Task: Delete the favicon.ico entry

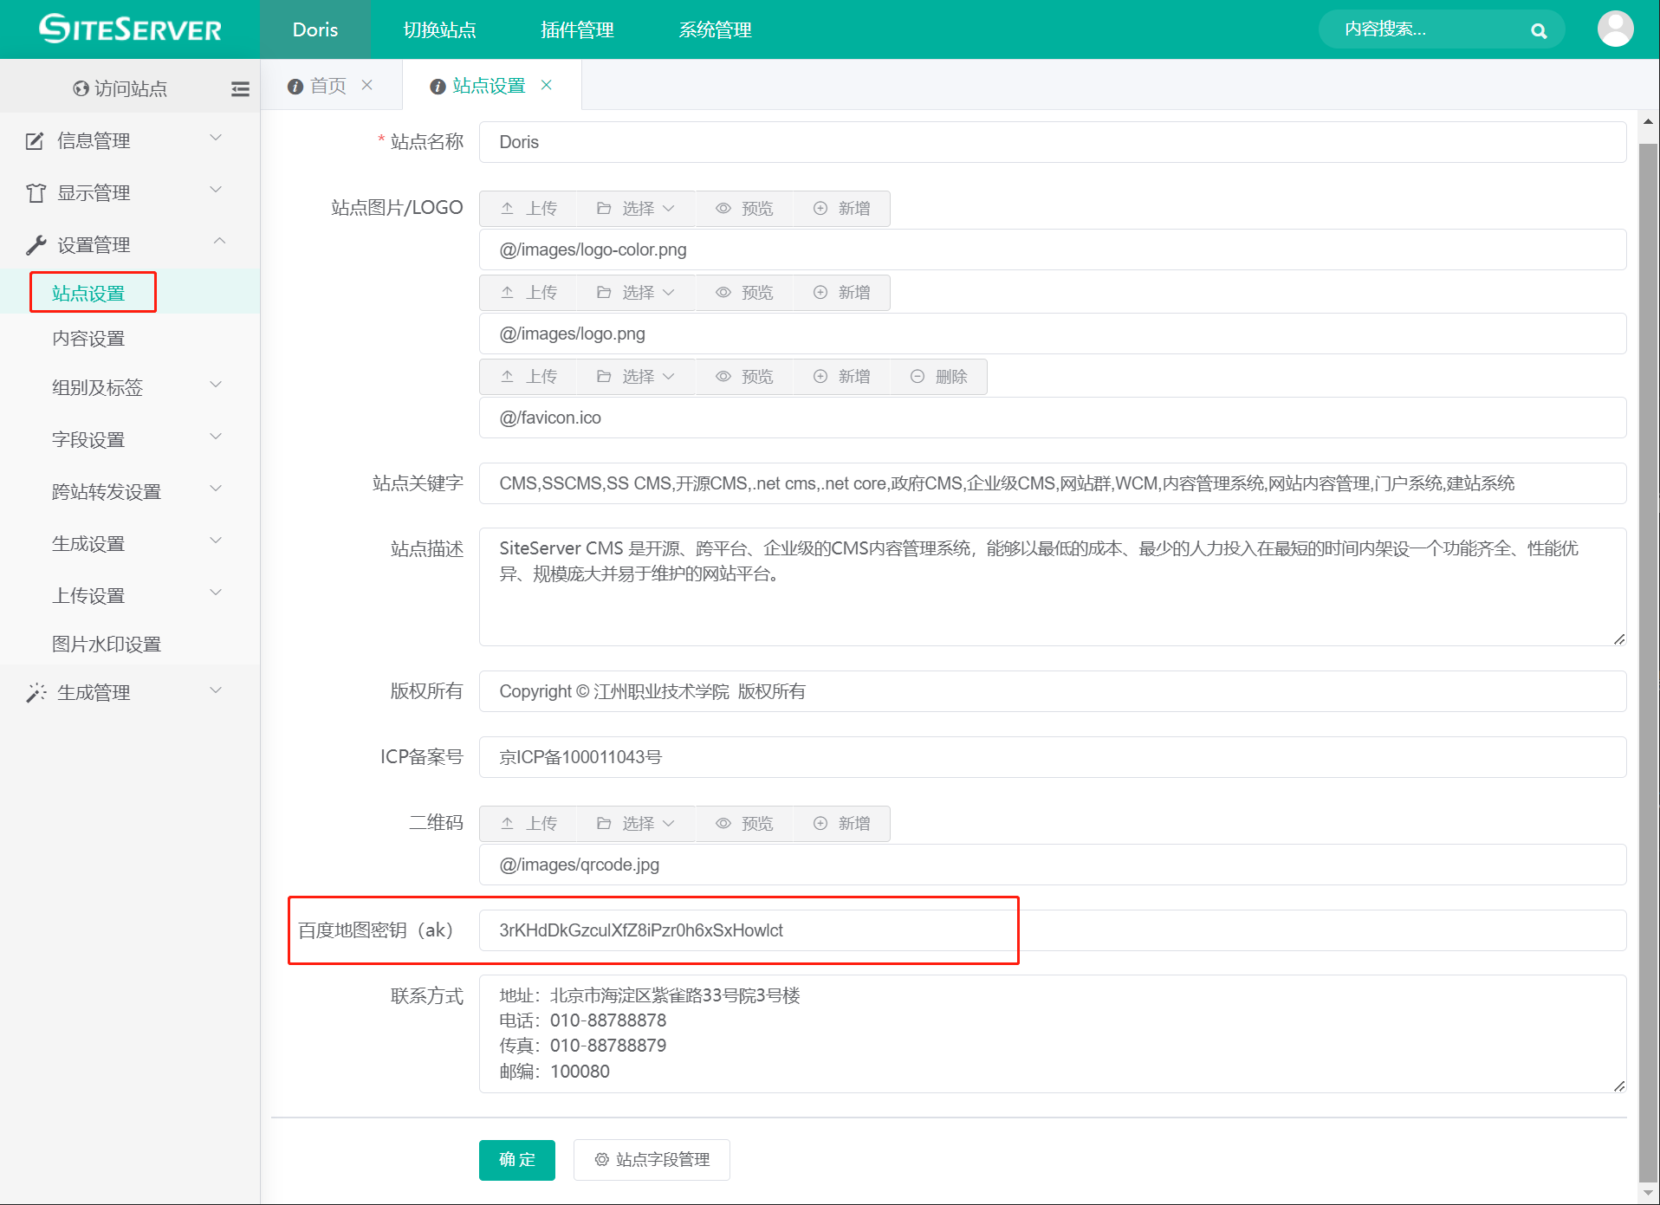Action: (x=938, y=376)
